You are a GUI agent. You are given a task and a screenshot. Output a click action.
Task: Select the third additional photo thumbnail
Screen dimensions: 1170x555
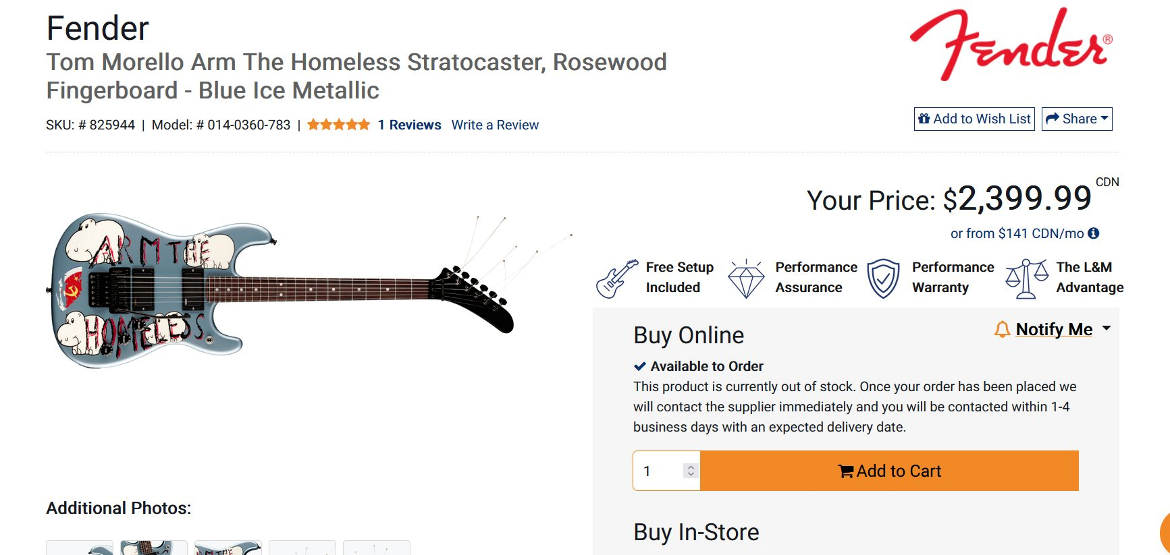(x=228, y=548)
